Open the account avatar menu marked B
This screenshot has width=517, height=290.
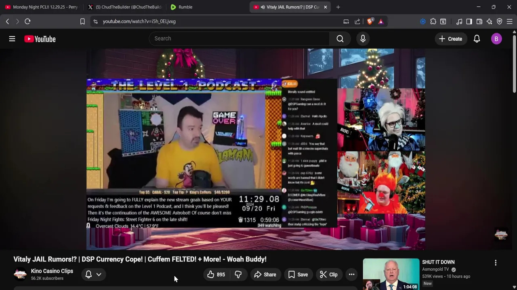(496, 39)
